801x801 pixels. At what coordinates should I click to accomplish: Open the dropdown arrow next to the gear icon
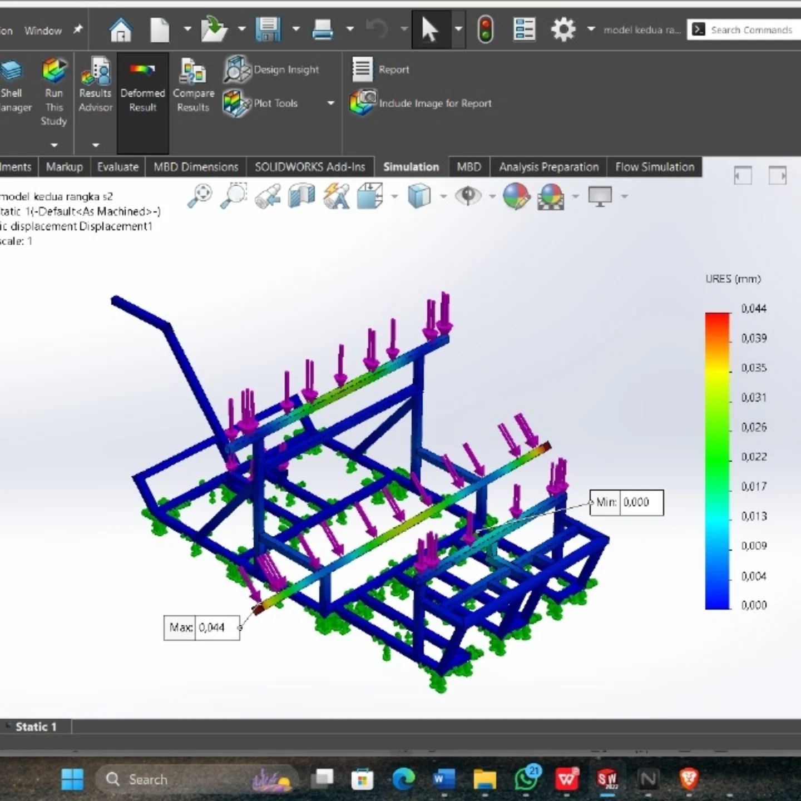(x=591, y=29)
